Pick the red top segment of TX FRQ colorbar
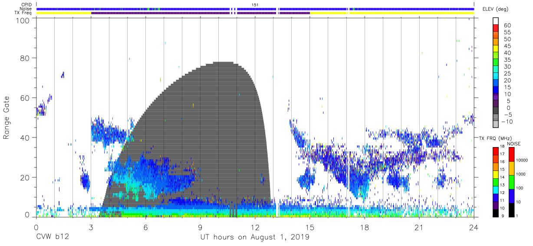Viewport: 533px width, 246px height. [496, 151]
